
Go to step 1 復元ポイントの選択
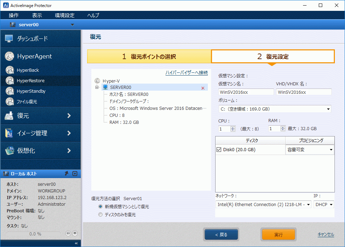149,57
